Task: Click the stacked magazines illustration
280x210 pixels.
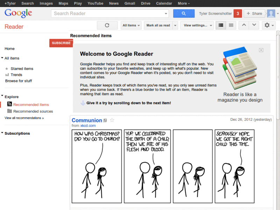Action: click(240, 68)
